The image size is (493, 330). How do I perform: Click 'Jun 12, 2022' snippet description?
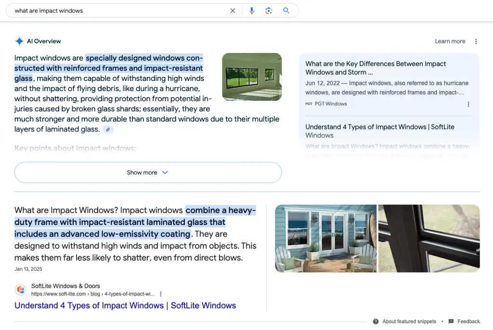click(387, 88)
